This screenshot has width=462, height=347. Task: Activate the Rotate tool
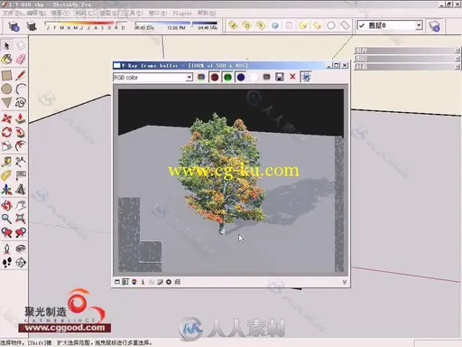coord(6,132)
